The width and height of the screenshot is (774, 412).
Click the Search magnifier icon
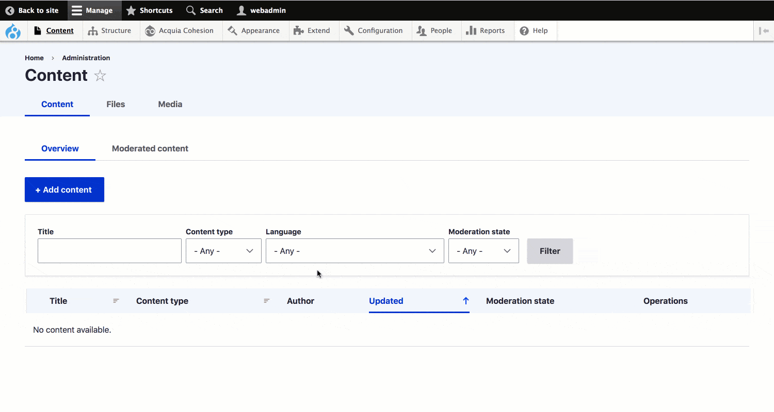pos(191,10)
